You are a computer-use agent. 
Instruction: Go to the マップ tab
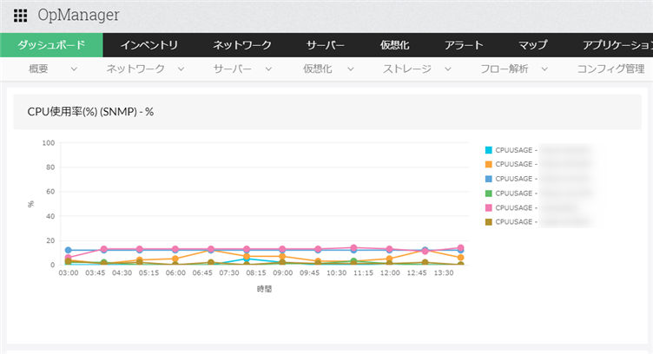point(532,45)
